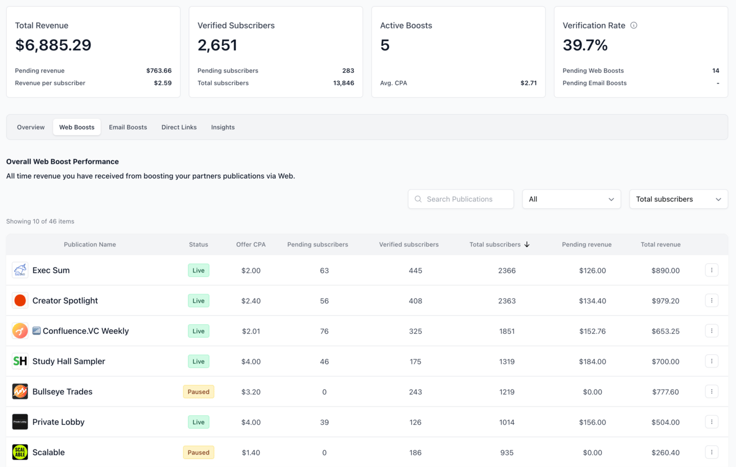
Task: Expand the All status filter dropdown
Action: click(x=571, y=199)
